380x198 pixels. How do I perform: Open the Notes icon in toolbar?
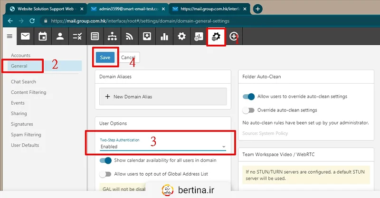tap(95, 36)
